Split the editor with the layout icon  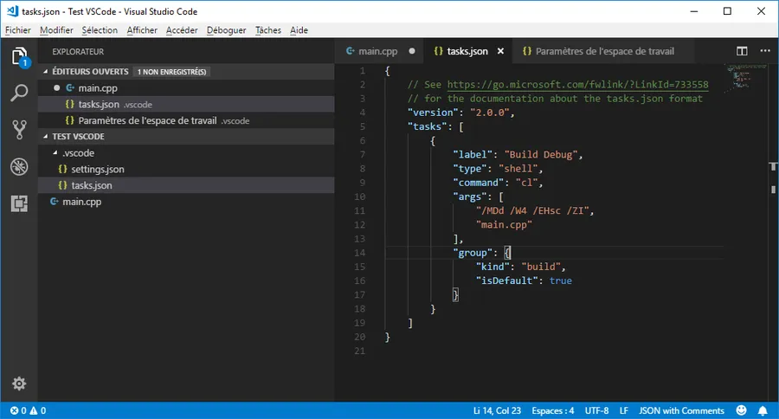(742, 51)
